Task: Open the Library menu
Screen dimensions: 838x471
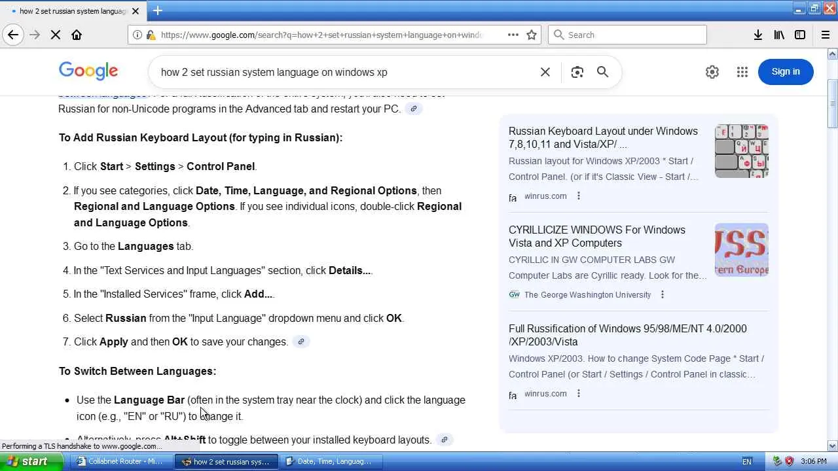Action: point(779,35)
